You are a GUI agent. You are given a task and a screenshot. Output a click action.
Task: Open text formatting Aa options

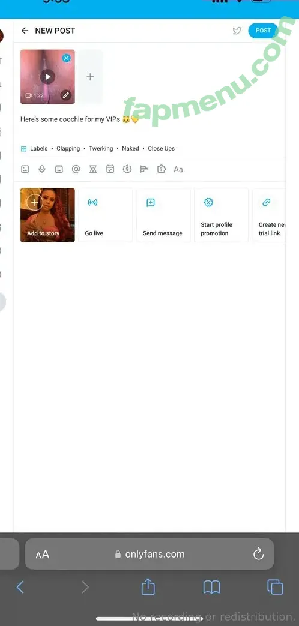pos(178,169)
